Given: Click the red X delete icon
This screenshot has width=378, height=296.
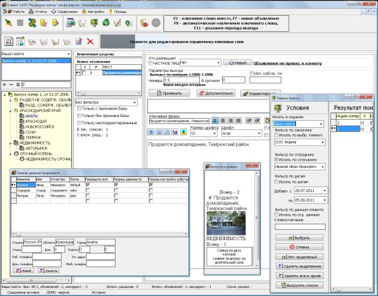Looking at the screenshot, I should (x=90, y=41).
